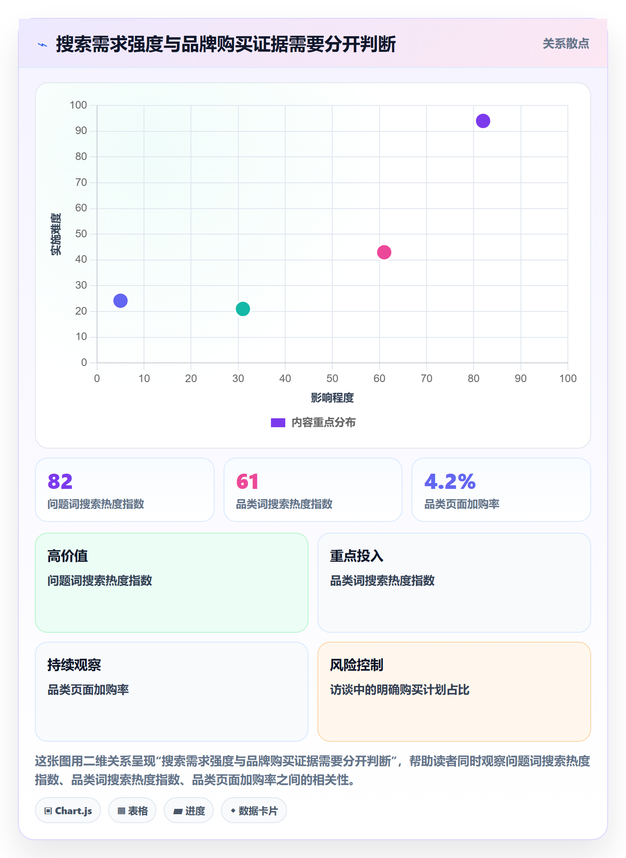The height and width of the screenshot is (858, 626).
Task: Click the Chart.js tag
Action: tap(68, 811)
